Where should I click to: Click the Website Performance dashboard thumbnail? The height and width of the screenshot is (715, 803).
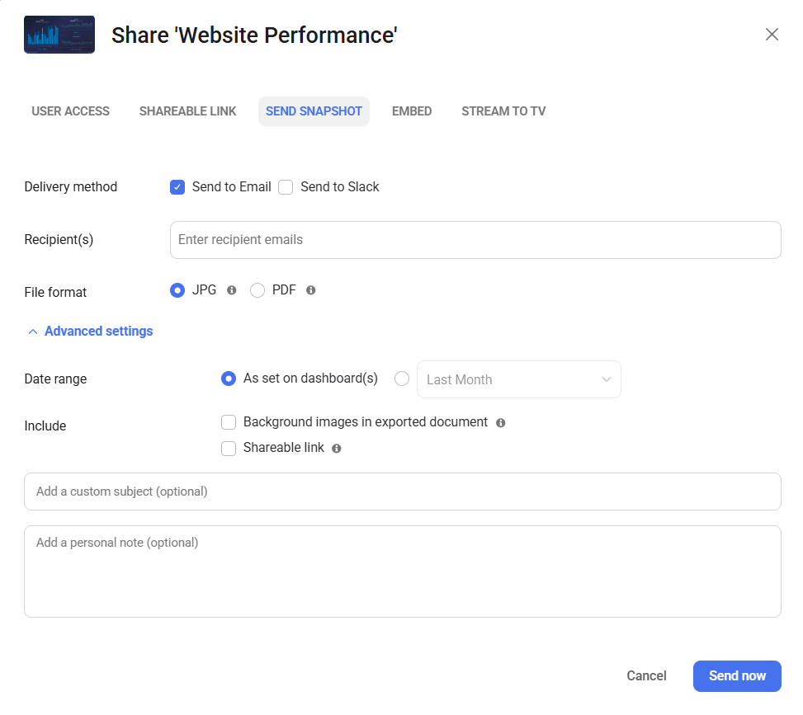59,35
